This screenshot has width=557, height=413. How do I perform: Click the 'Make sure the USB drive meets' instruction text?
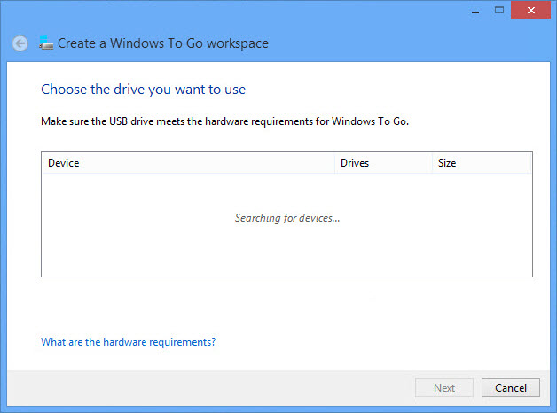pos(225,121)
